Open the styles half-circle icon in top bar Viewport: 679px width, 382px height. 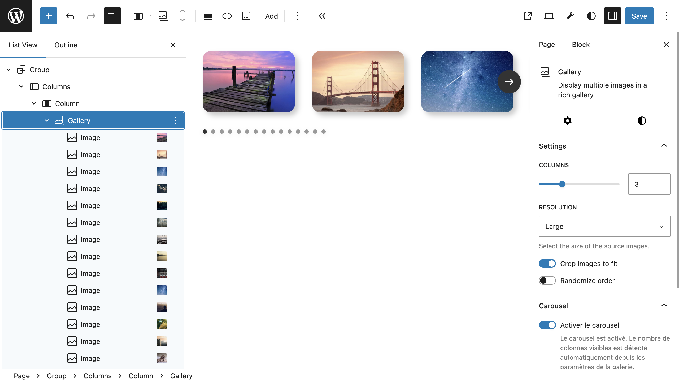coord(591,16)
